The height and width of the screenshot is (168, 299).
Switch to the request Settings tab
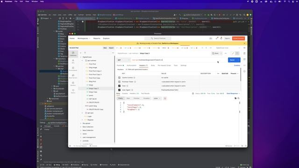point(184,65)
